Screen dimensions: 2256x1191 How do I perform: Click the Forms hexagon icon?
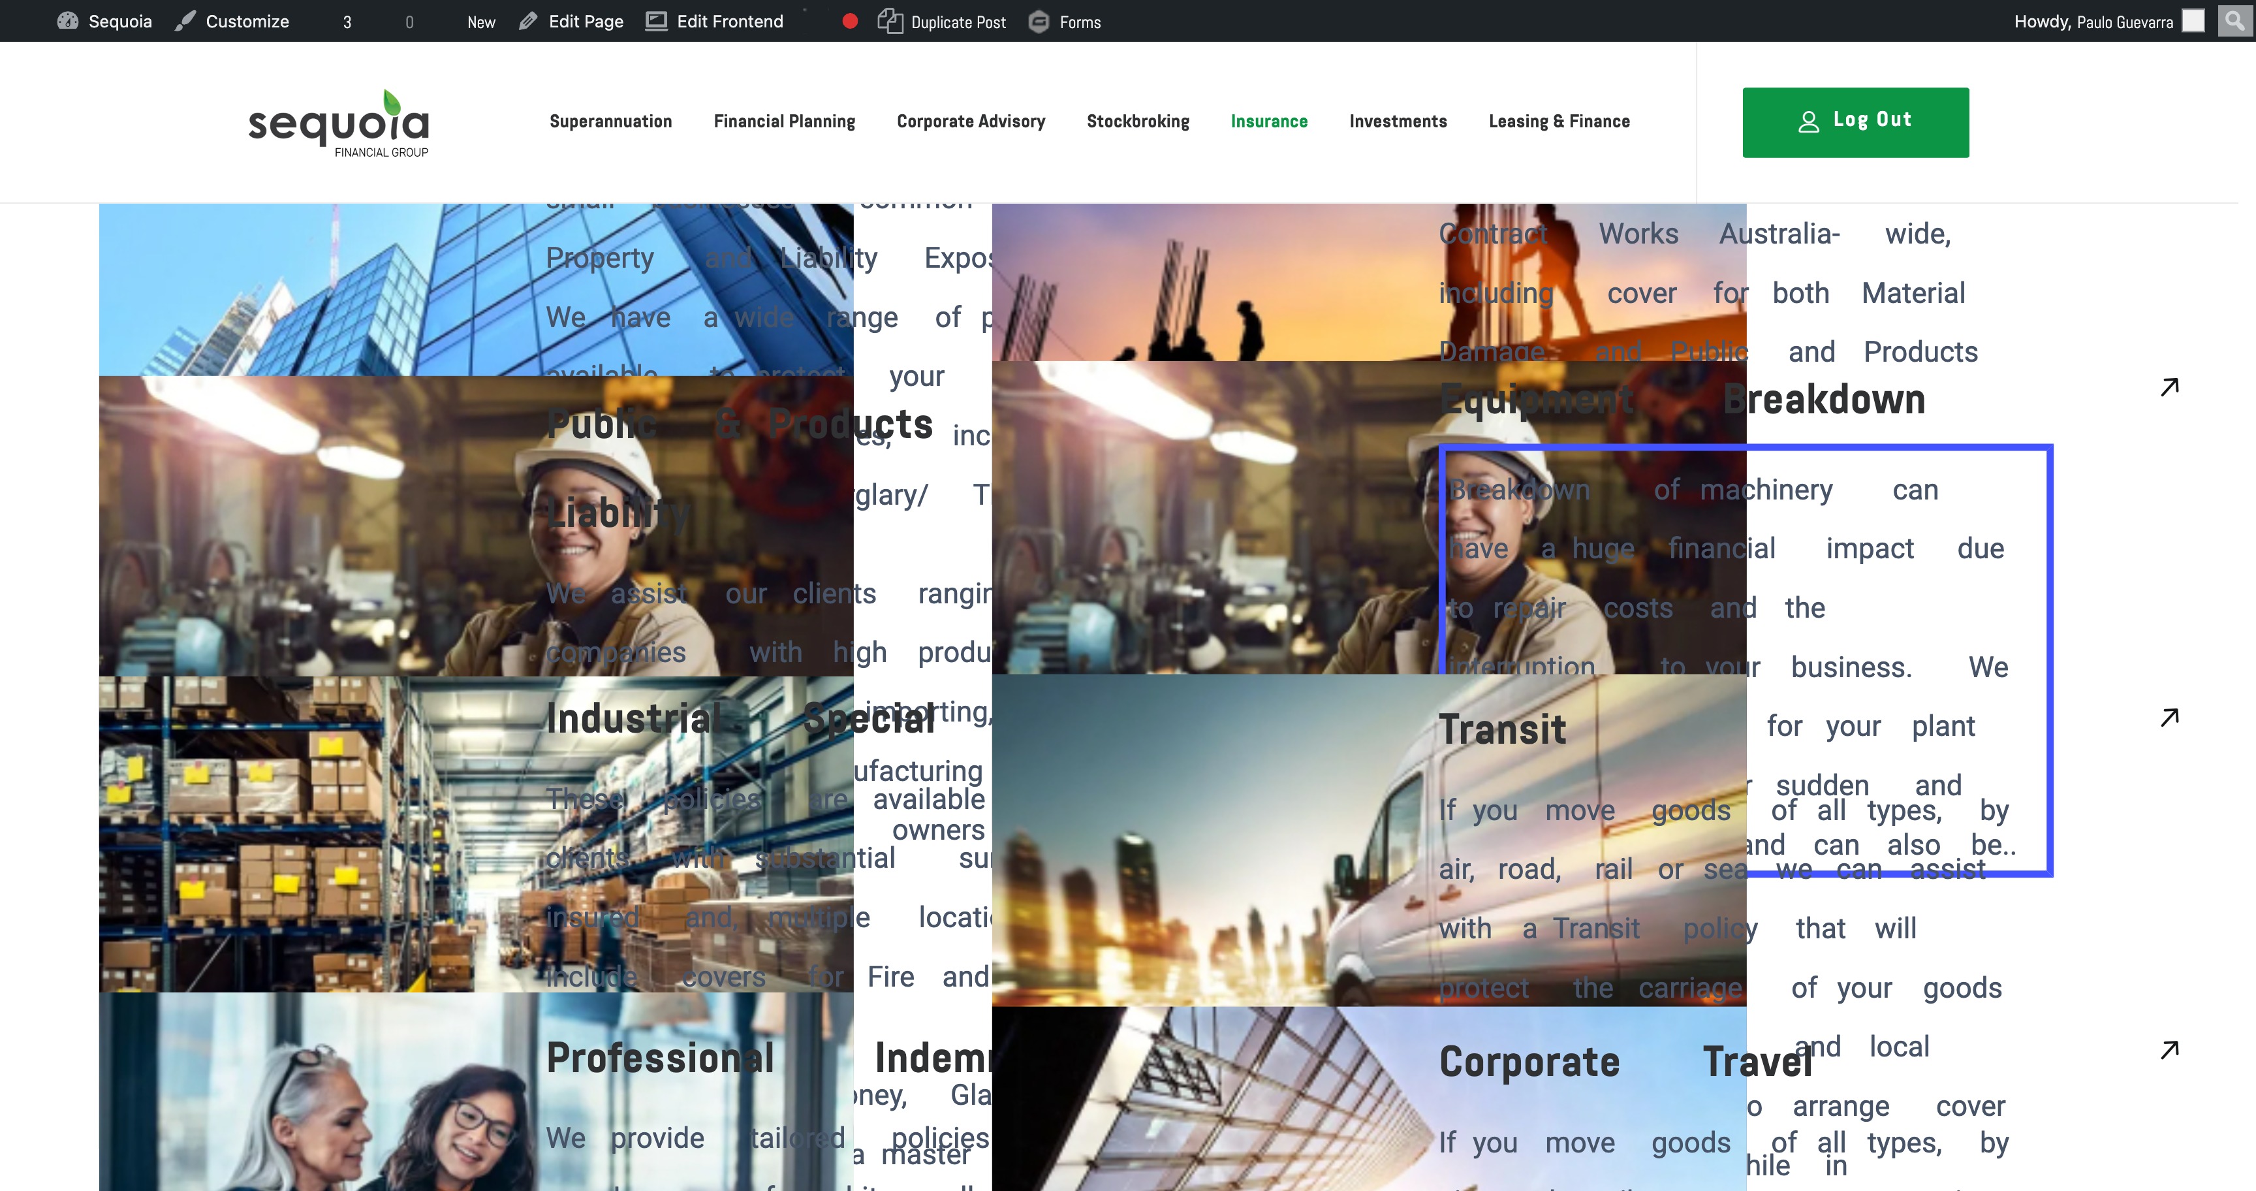tap(1039, 21)
